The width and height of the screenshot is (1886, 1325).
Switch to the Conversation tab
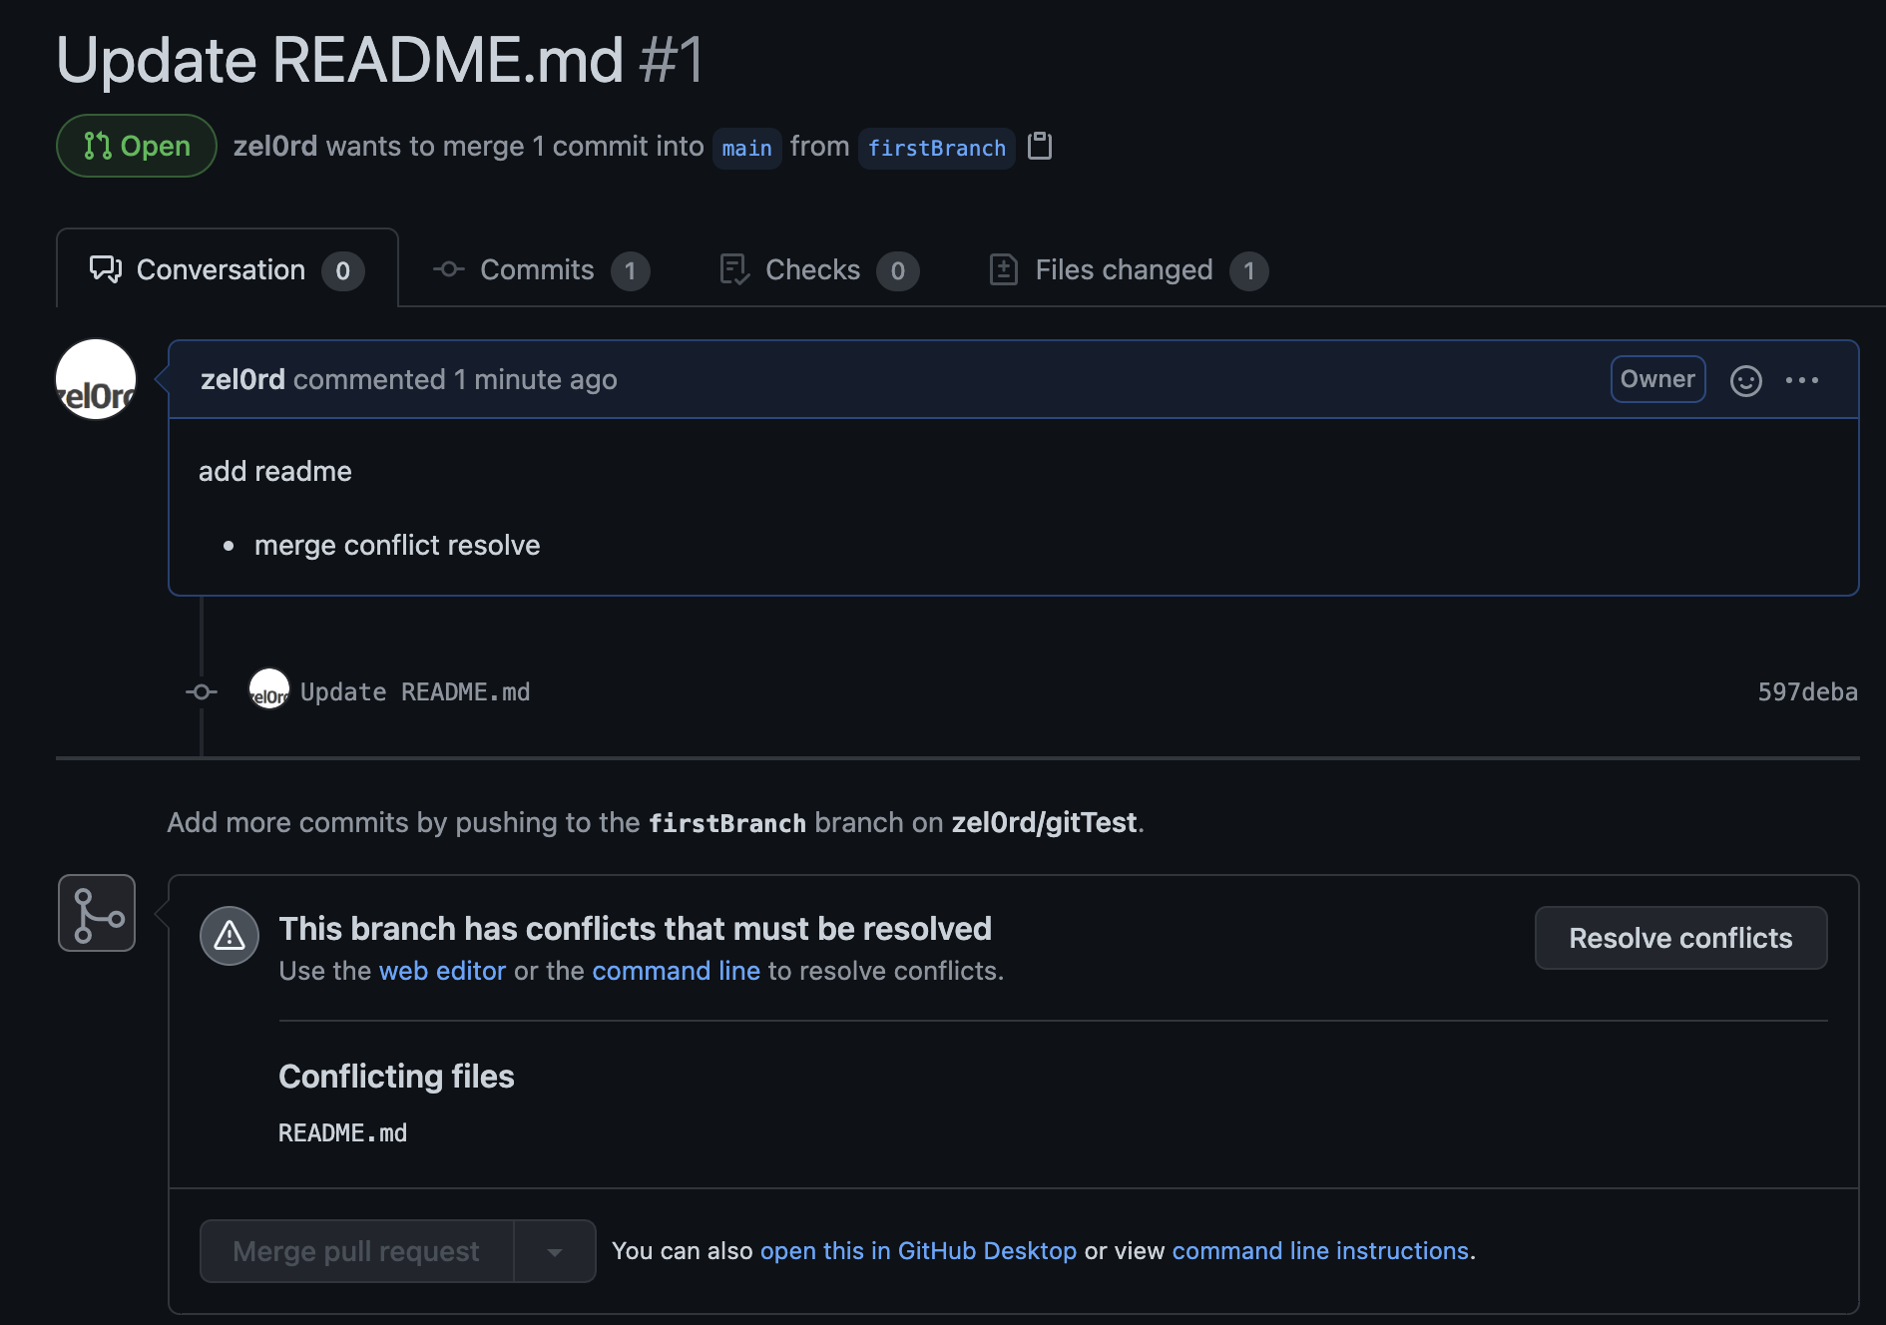[228, 269]
